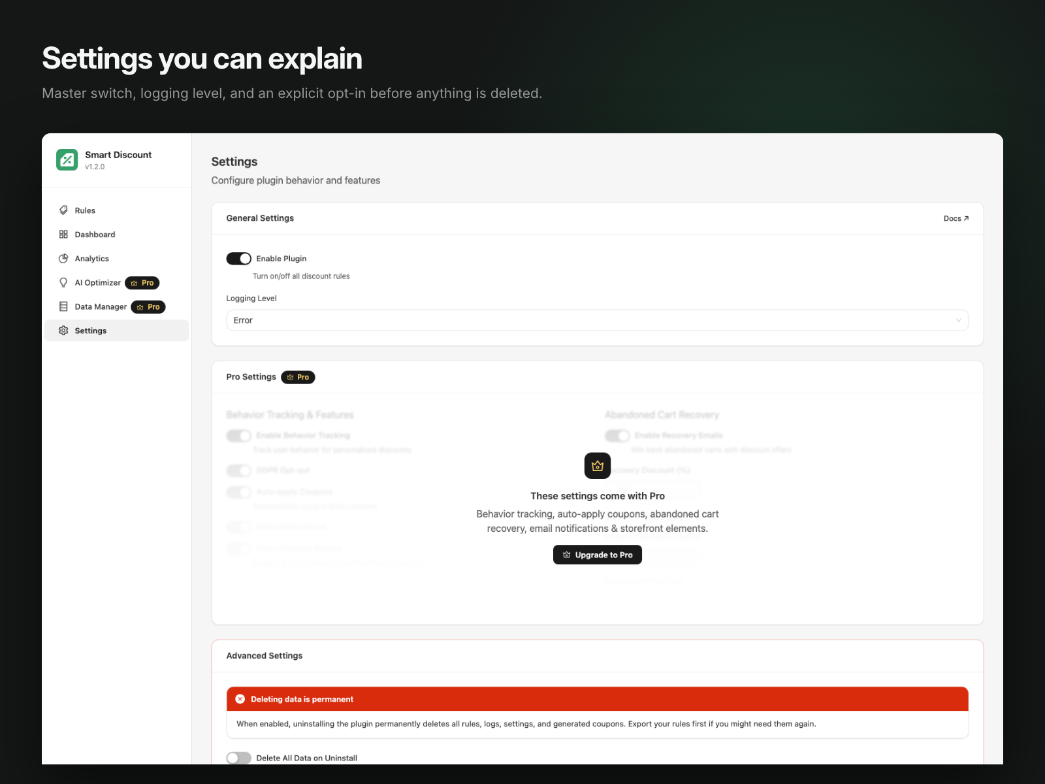This screenshot has width=1045, height=784.
Task: Toggle the Enable Plugin switch
Action: [239, 259]
